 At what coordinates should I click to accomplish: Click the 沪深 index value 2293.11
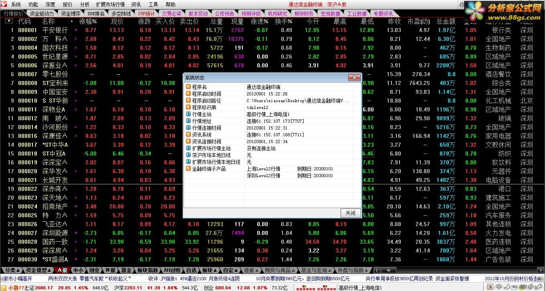coord(133,288)
